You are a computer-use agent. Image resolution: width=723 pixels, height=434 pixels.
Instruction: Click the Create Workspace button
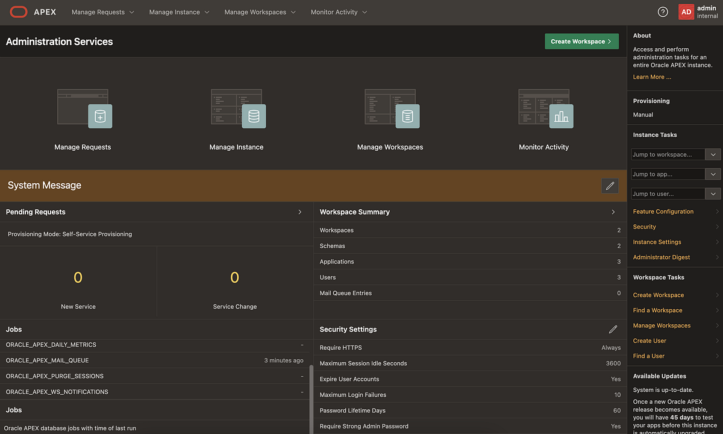pyautogui.click(x=581, y=41)
